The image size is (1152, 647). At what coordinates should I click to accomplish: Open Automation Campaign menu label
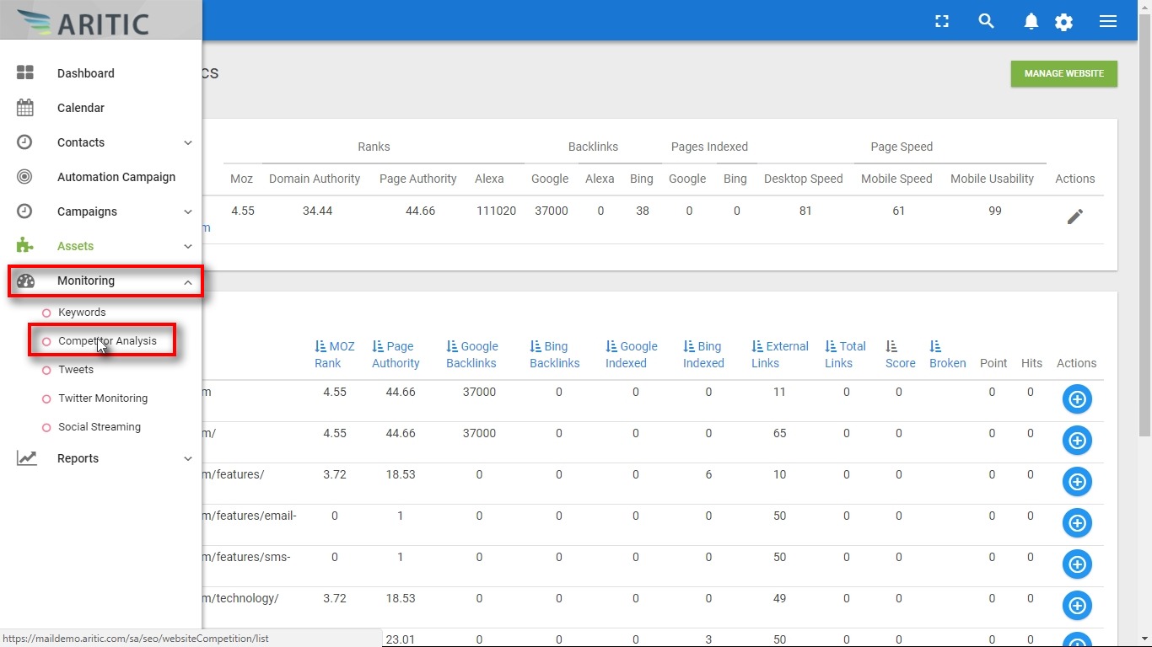point(116,177)
